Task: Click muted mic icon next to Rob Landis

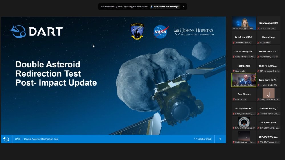Action: pos(234,71)
